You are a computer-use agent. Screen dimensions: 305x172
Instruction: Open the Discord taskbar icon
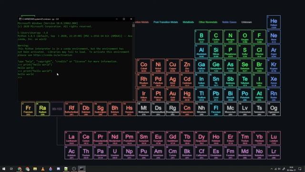click(x=58, y=169)
